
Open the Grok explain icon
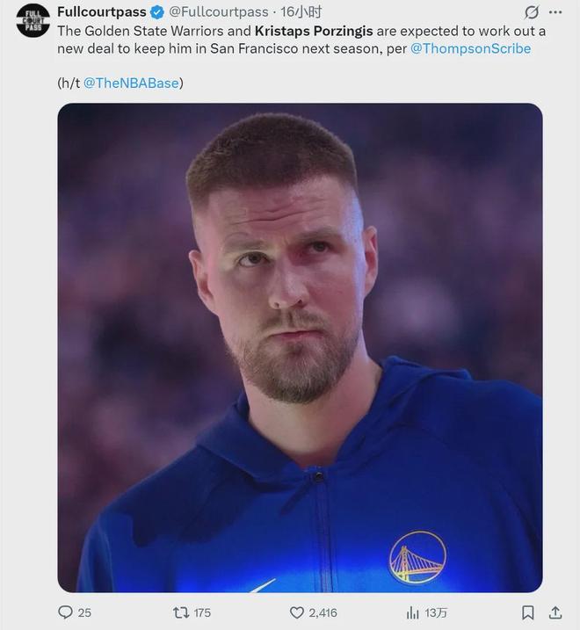[531, 12]
